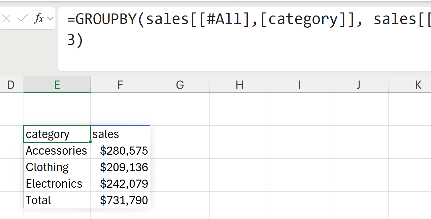The height and width of the screenshot is (219, 431).
Task: Select the "sales" header cell
Action: (120, 134)
